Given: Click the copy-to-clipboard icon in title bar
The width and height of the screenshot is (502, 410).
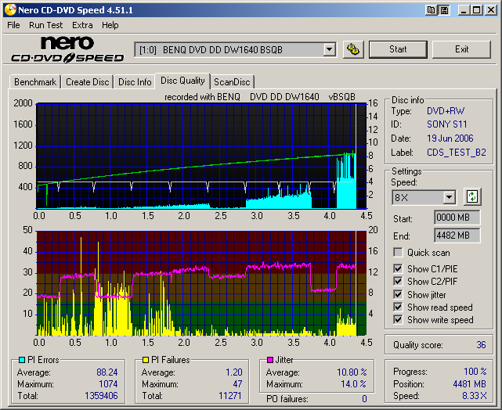Looking at the screenshot, I should pos(431,9).
